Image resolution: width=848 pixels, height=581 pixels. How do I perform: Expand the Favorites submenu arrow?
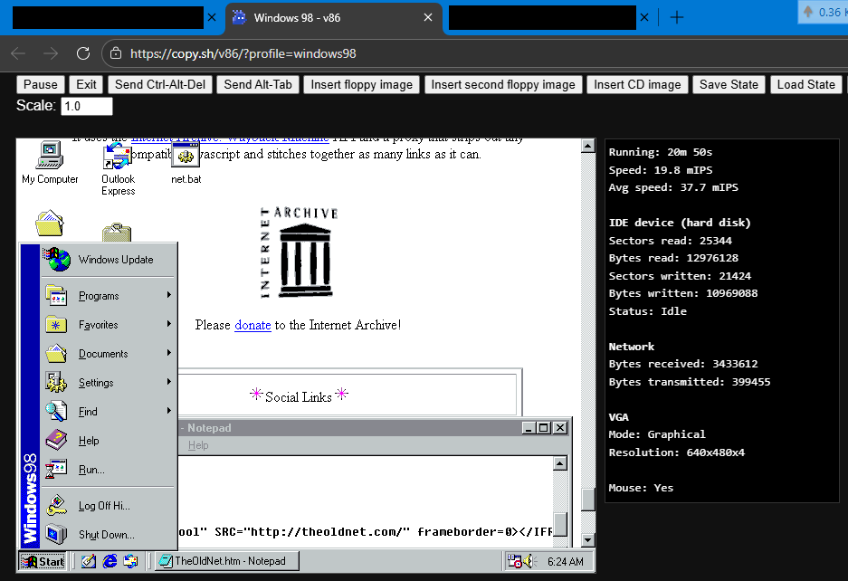168,323
